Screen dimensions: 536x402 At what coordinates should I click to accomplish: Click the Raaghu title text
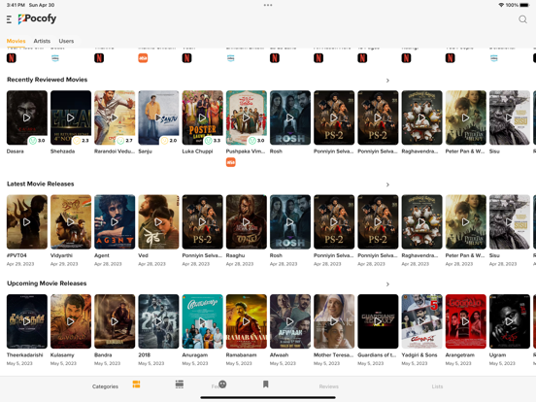coord(235,255)
